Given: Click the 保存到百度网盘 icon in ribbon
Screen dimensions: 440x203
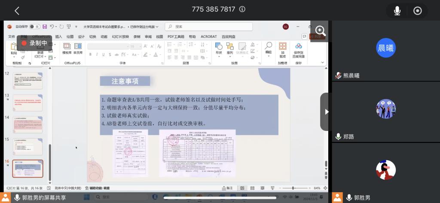Looking at the screenshot, I should coord(298,50).
